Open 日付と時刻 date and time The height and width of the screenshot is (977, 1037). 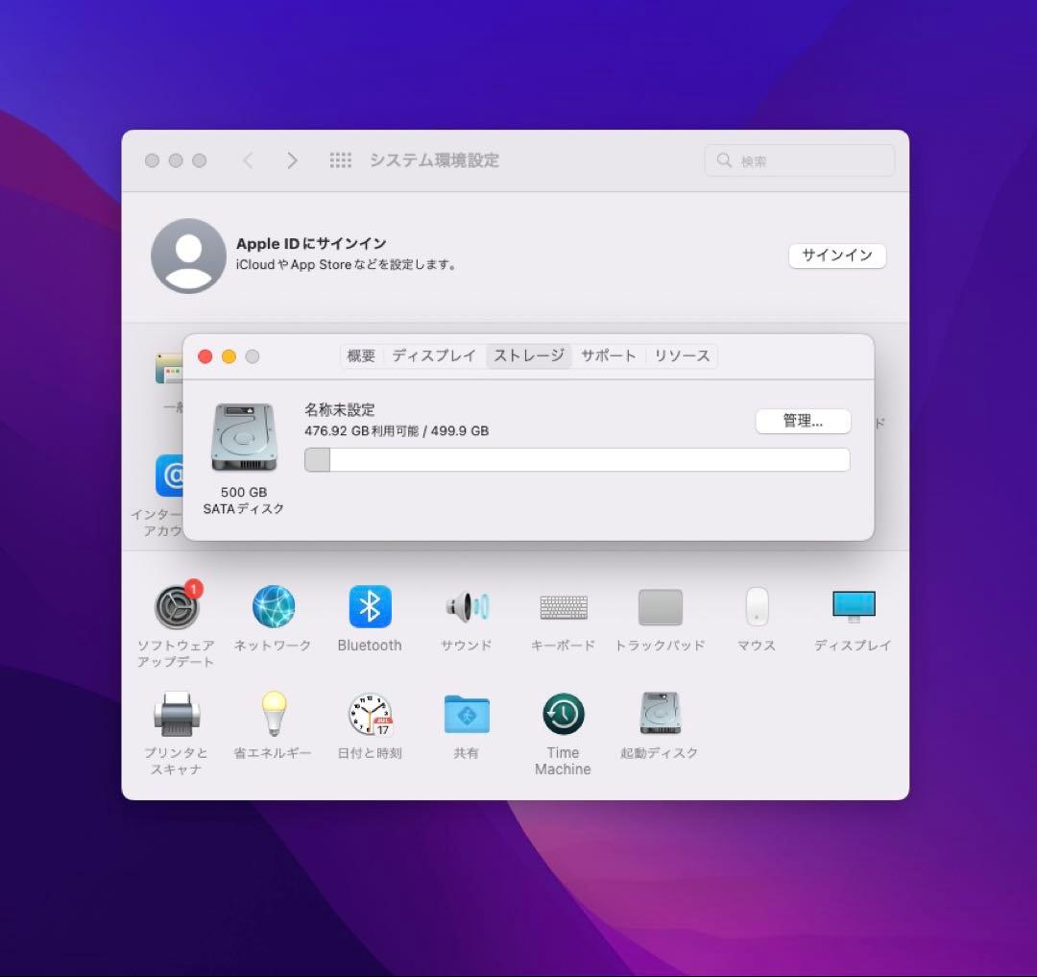(370, 716)
